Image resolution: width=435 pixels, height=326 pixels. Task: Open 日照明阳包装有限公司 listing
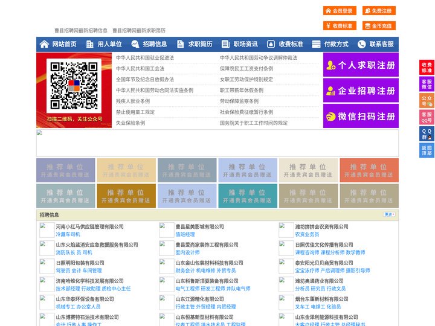click(80, 263)
